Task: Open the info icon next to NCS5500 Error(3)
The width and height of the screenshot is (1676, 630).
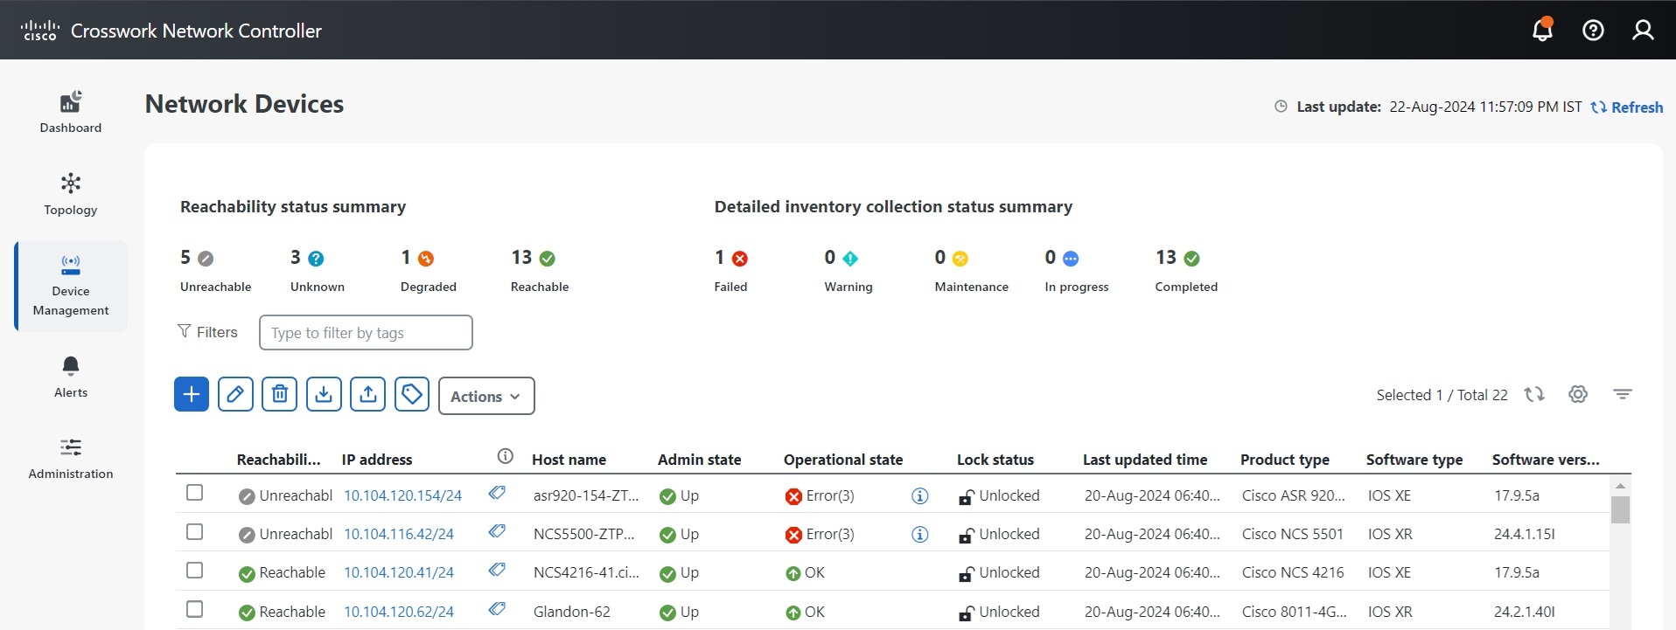Action: [920, 534]
